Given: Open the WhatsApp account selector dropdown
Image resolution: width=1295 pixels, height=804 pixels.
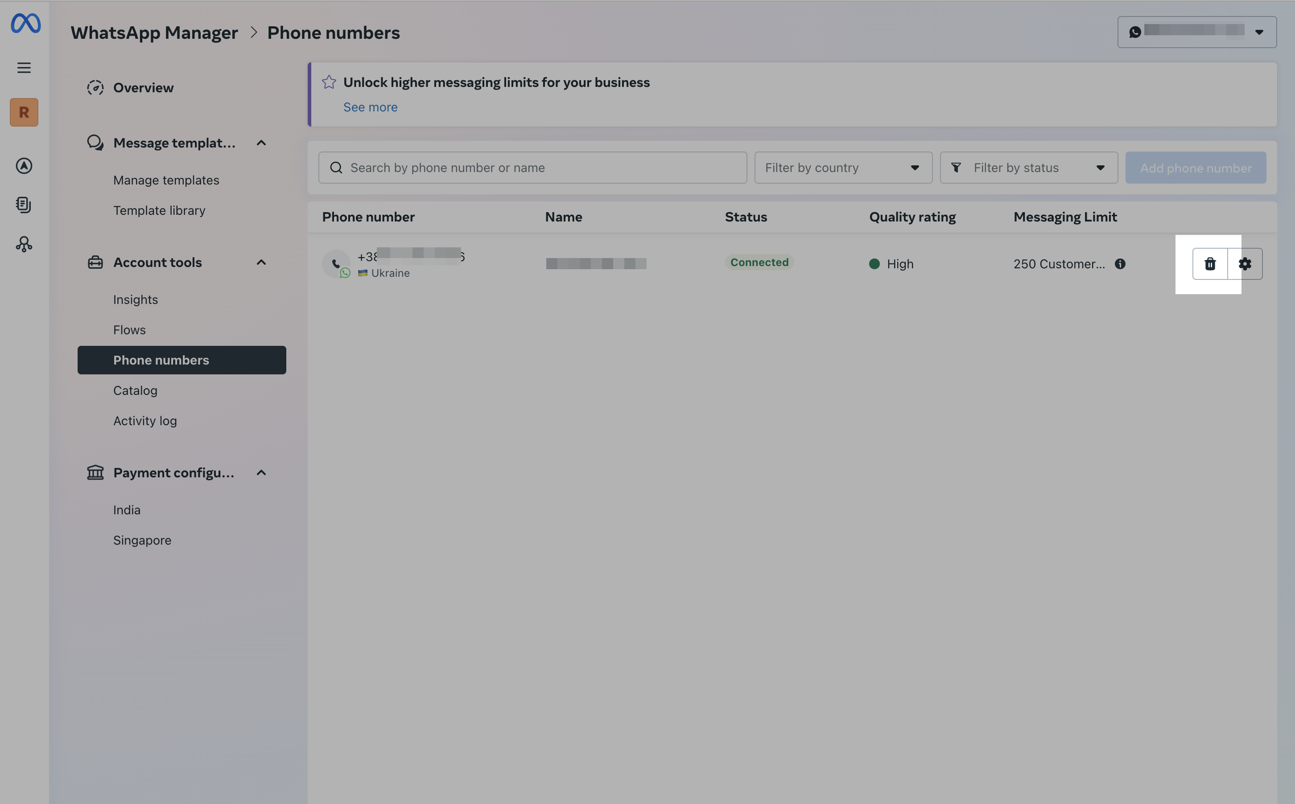Looking at the screenshot, I should [1196, 32].
